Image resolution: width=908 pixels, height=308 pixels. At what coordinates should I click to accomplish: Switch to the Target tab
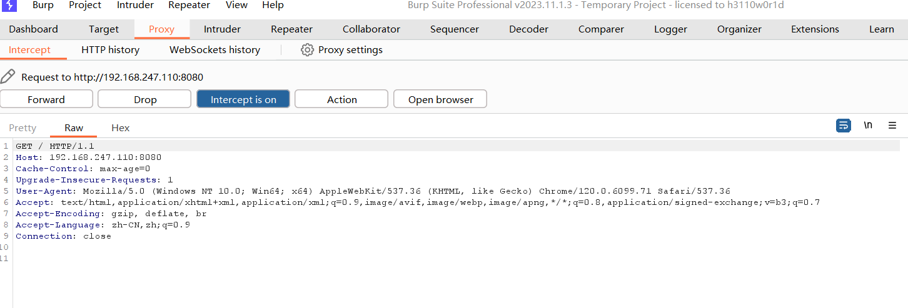click(104, 29)
